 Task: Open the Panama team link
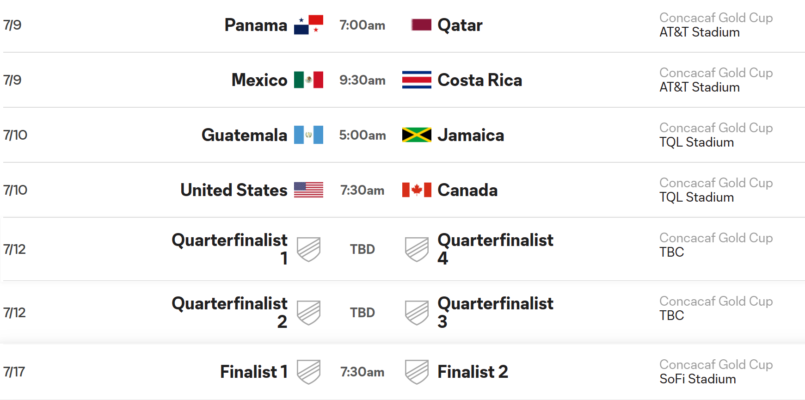256,25
